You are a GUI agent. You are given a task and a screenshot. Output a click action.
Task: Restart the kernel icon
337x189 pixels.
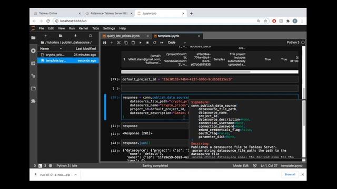154,43
